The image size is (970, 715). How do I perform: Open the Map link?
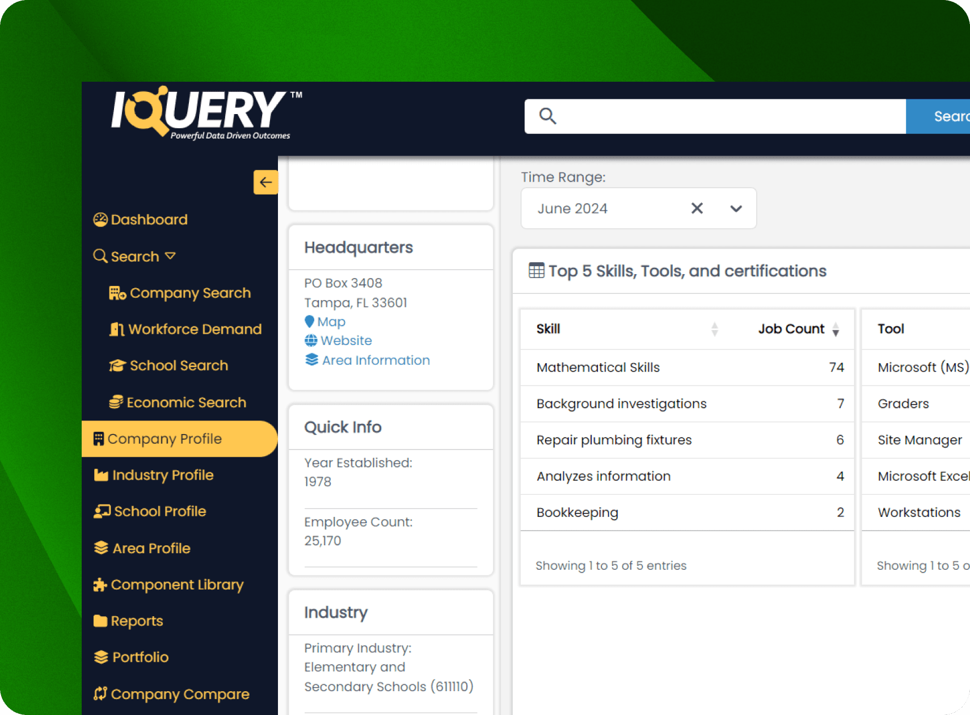[x=331, y=322]
